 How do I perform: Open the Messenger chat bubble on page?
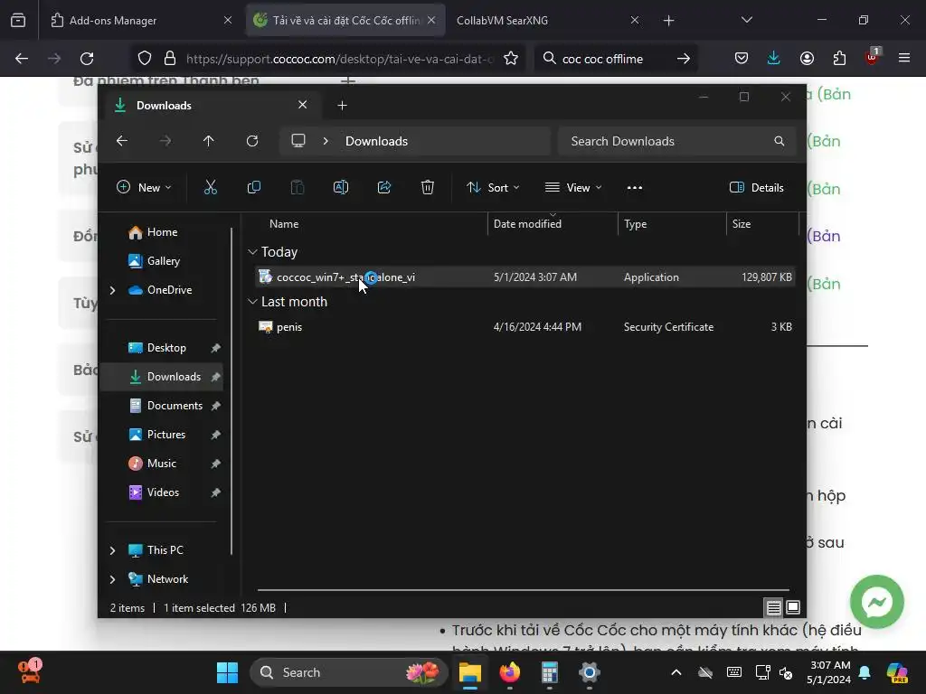click(x=877, y=602)
